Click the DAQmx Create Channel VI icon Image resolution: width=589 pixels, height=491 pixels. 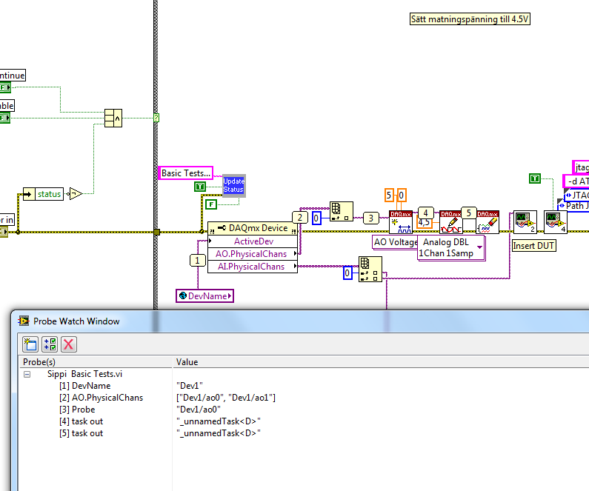tap(401, 221)
